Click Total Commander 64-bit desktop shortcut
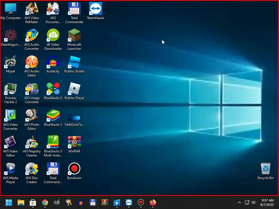 tap(53, 173)
